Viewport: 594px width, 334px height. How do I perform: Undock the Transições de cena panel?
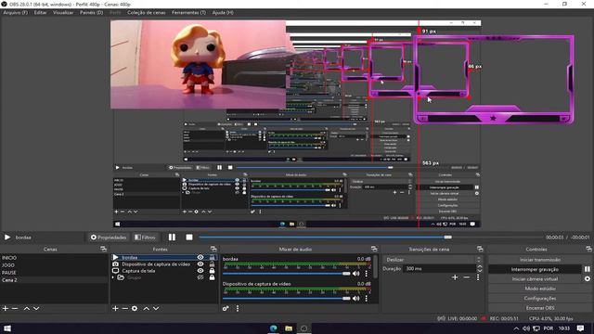pyautogui.click(x=480, y=249)
